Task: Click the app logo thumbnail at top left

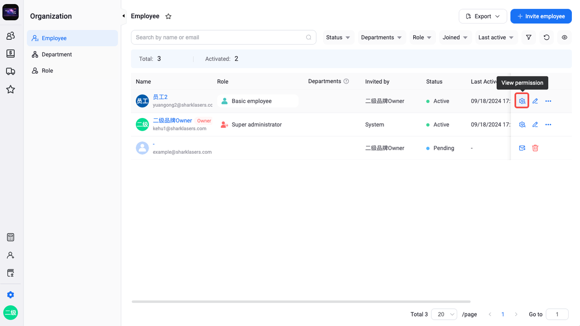Action: tap(10, 12)
